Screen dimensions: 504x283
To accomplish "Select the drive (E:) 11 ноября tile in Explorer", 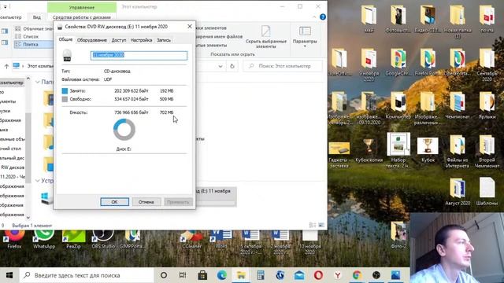I will click(216, 197).
